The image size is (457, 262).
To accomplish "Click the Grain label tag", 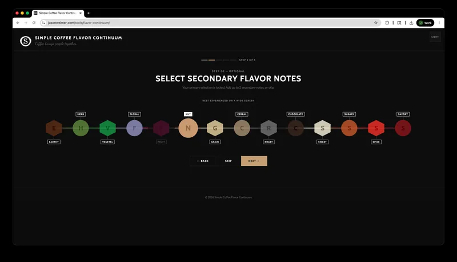I will [x=215, y=142].
